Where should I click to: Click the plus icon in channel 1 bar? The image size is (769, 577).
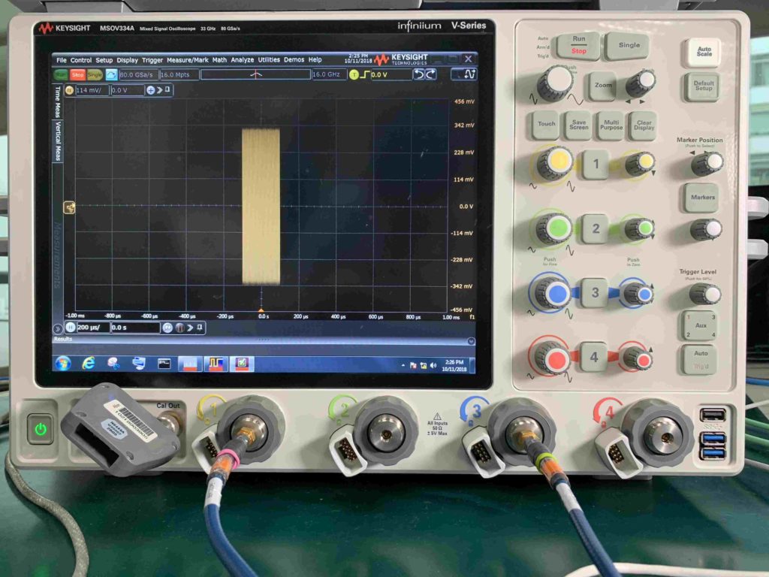(x=150, y=90)
